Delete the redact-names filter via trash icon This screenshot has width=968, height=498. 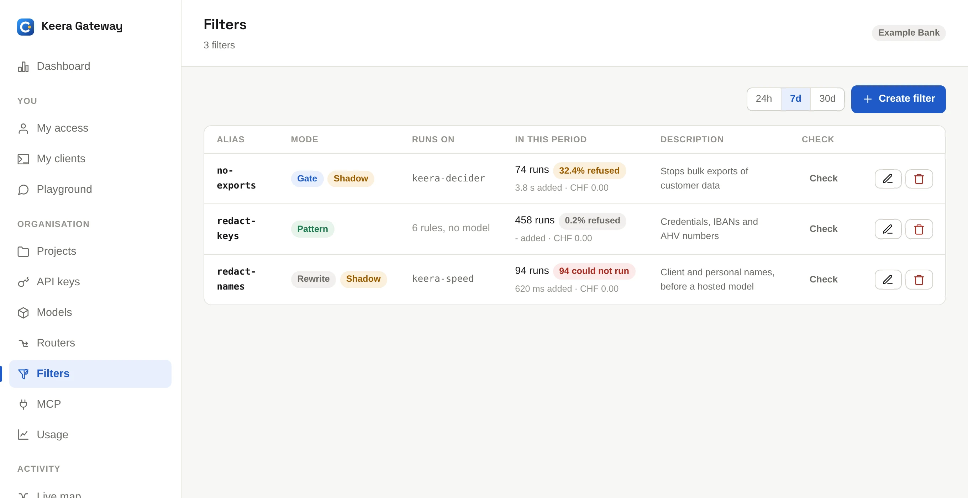[919, 280]
